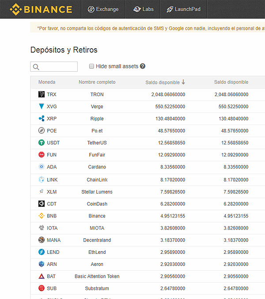Open the LaunchPad menu item
The image size is (265, 299).
click(184, 9)
